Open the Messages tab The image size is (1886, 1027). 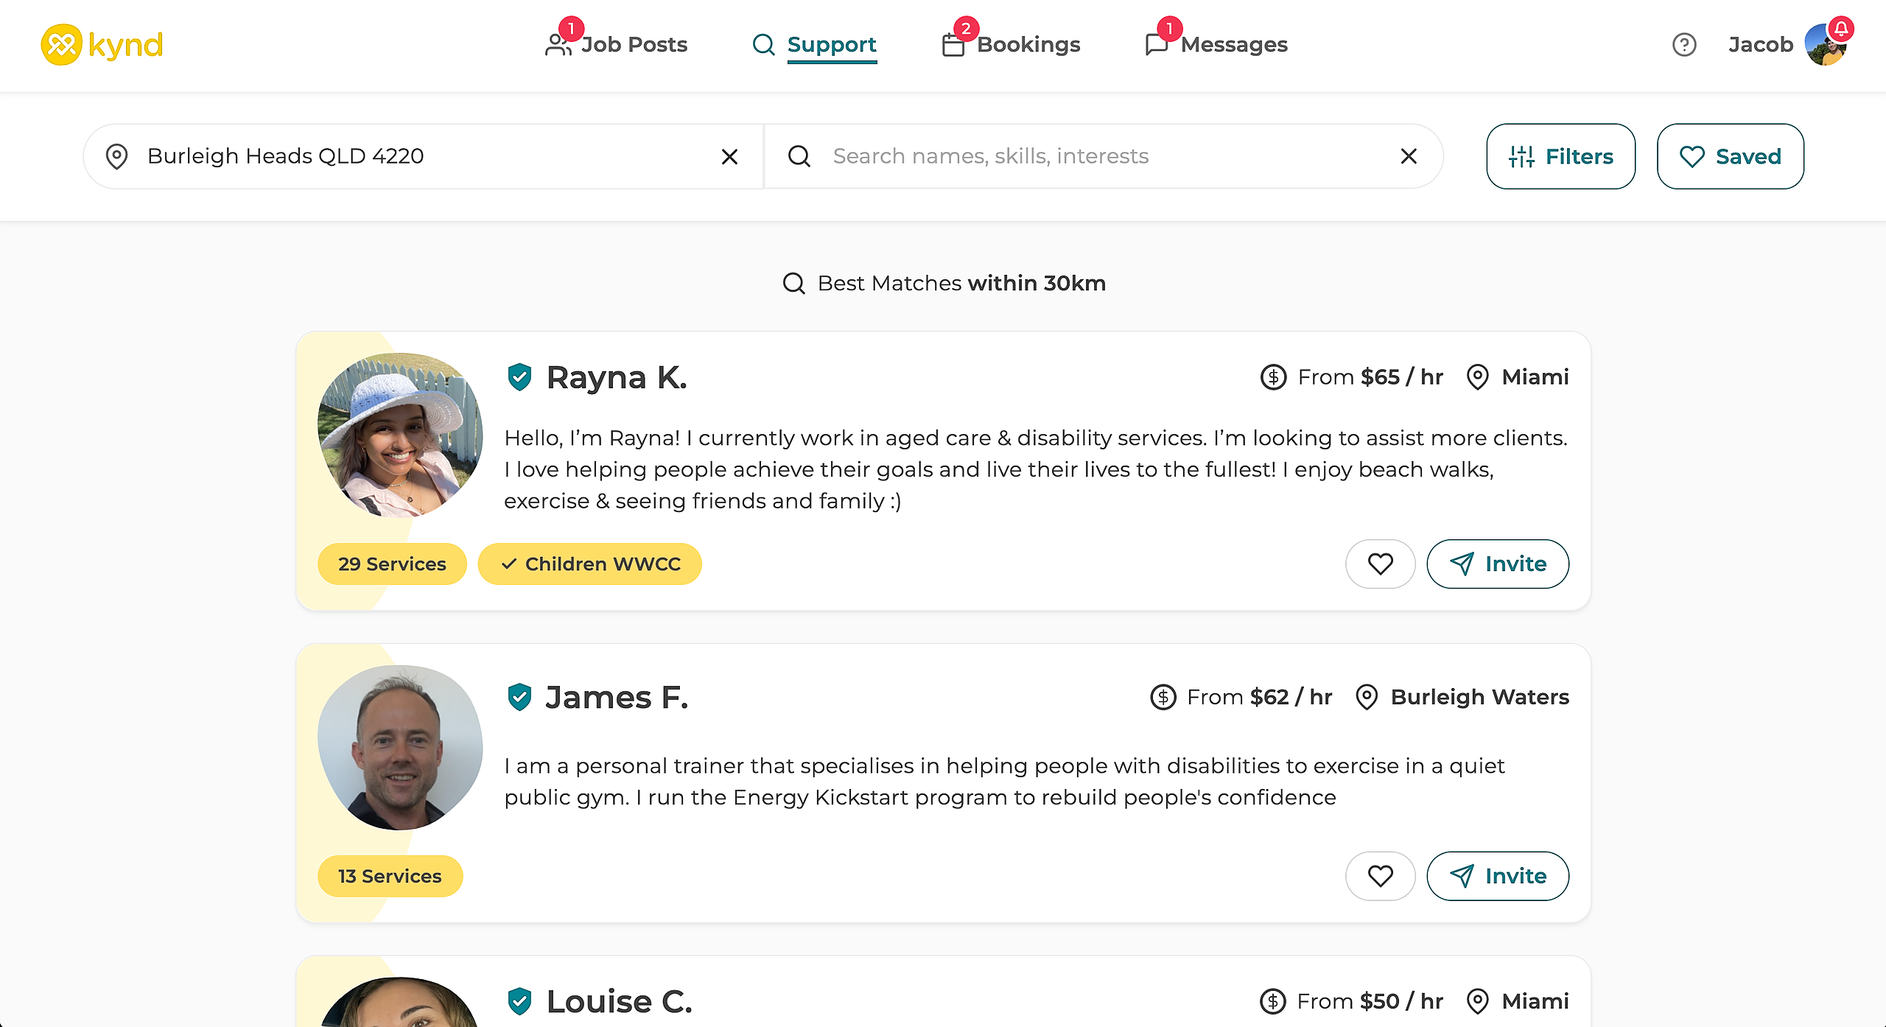[x=1217, y=45]
